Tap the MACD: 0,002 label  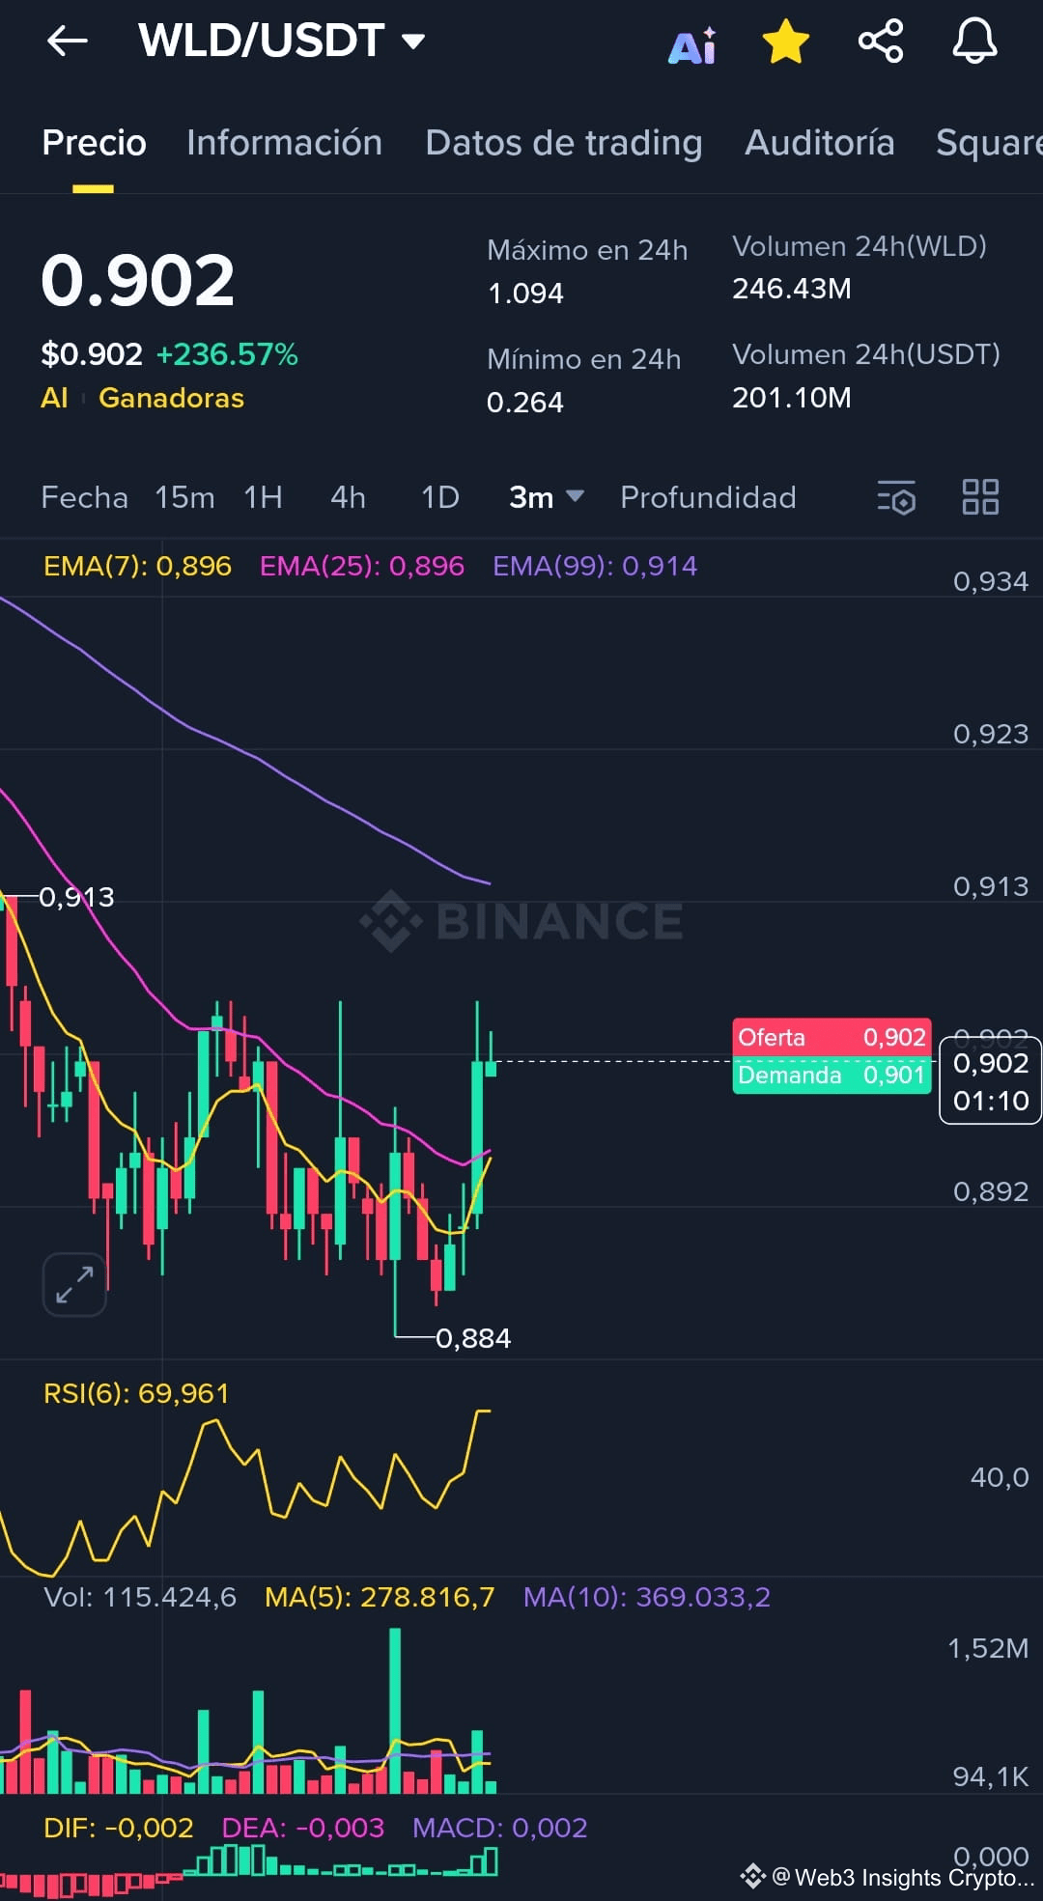pyautogui.click(x=500, y=1828)
